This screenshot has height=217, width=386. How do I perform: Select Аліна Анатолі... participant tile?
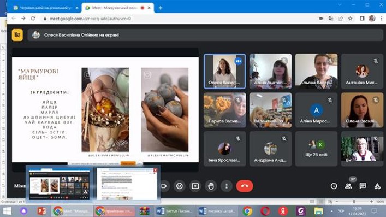[271, 71]
